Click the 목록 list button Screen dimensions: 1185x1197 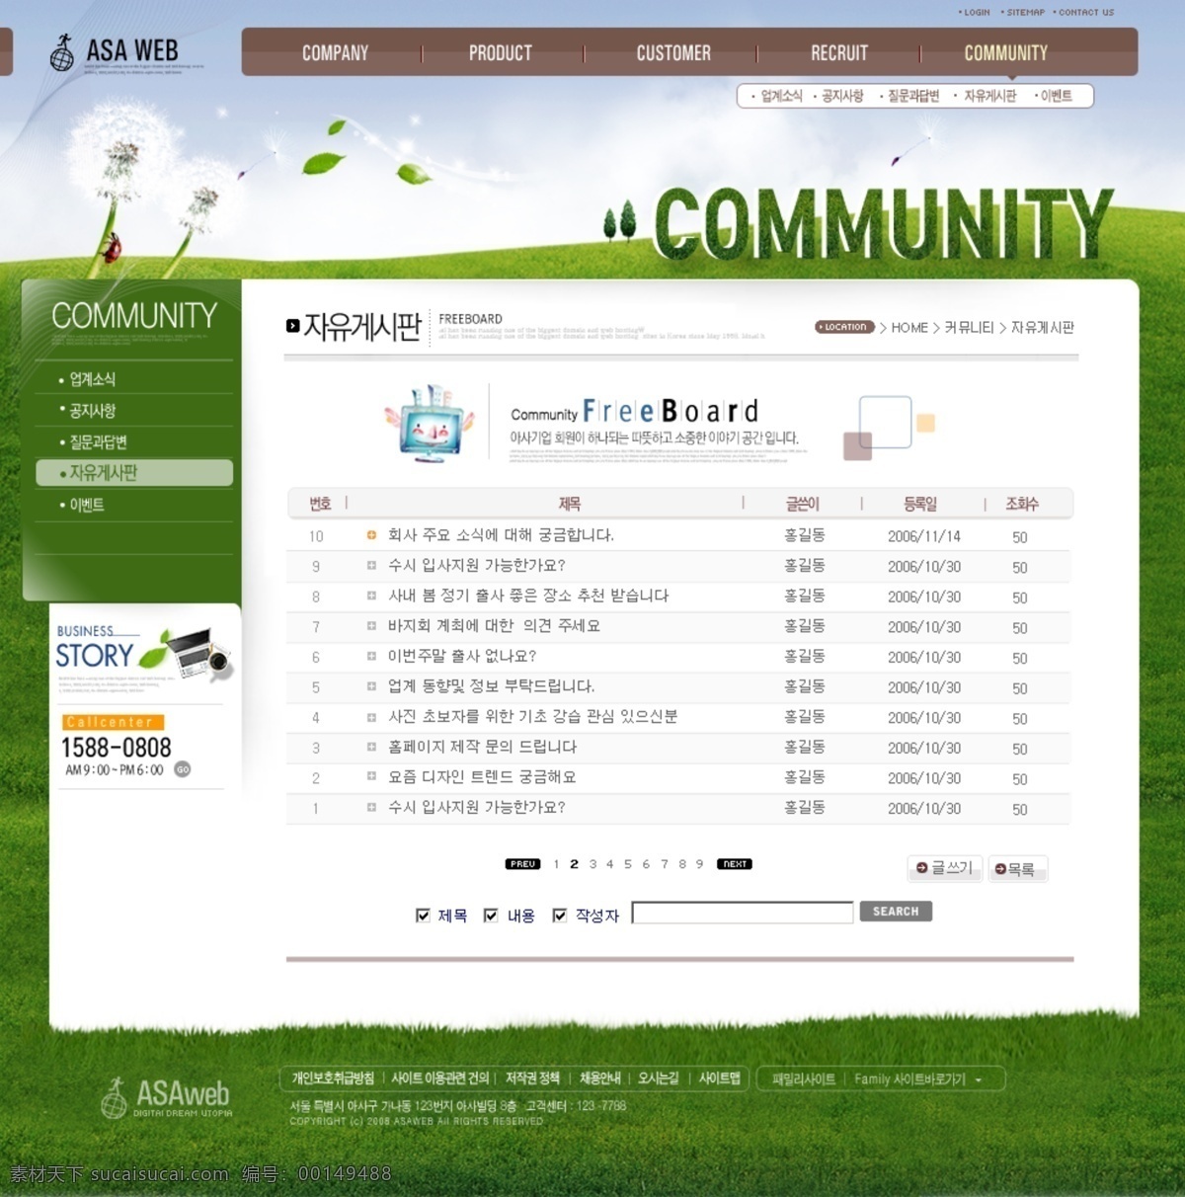[x=1017, y=869]
